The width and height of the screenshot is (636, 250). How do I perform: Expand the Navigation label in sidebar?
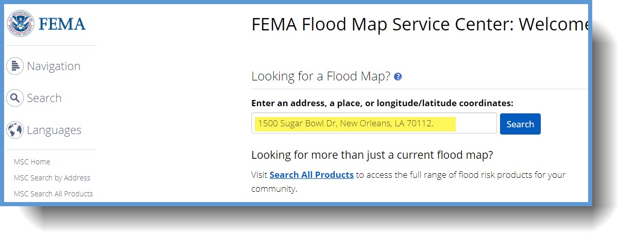(x=54, y=66)
